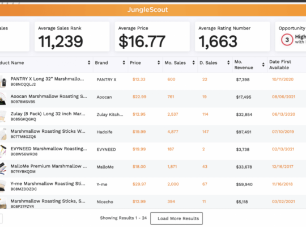Select ASIN B08NCQQLJ2 text
The height and width of the screenshot is (227, 306).
(x=23, y=84)
